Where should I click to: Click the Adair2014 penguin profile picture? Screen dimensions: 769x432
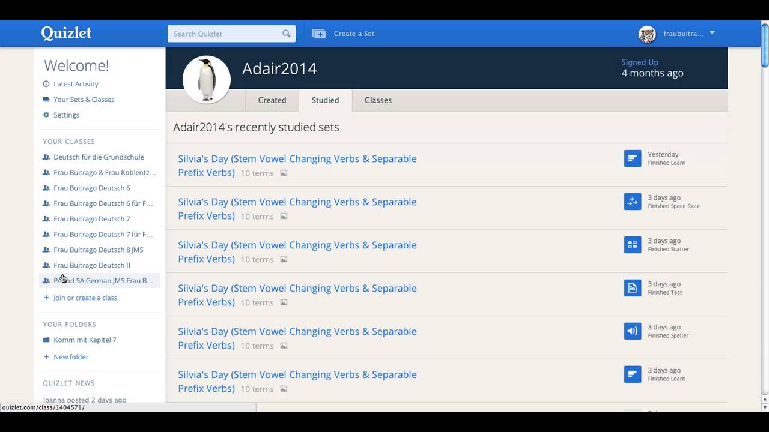coord(207,79)
